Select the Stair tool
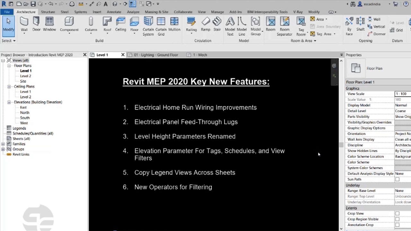 click(217, 24)
